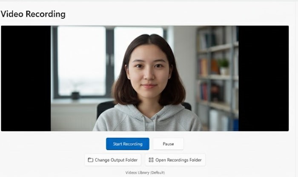Click the hoodie drawstrings in the preview

(x=144, y=123)
